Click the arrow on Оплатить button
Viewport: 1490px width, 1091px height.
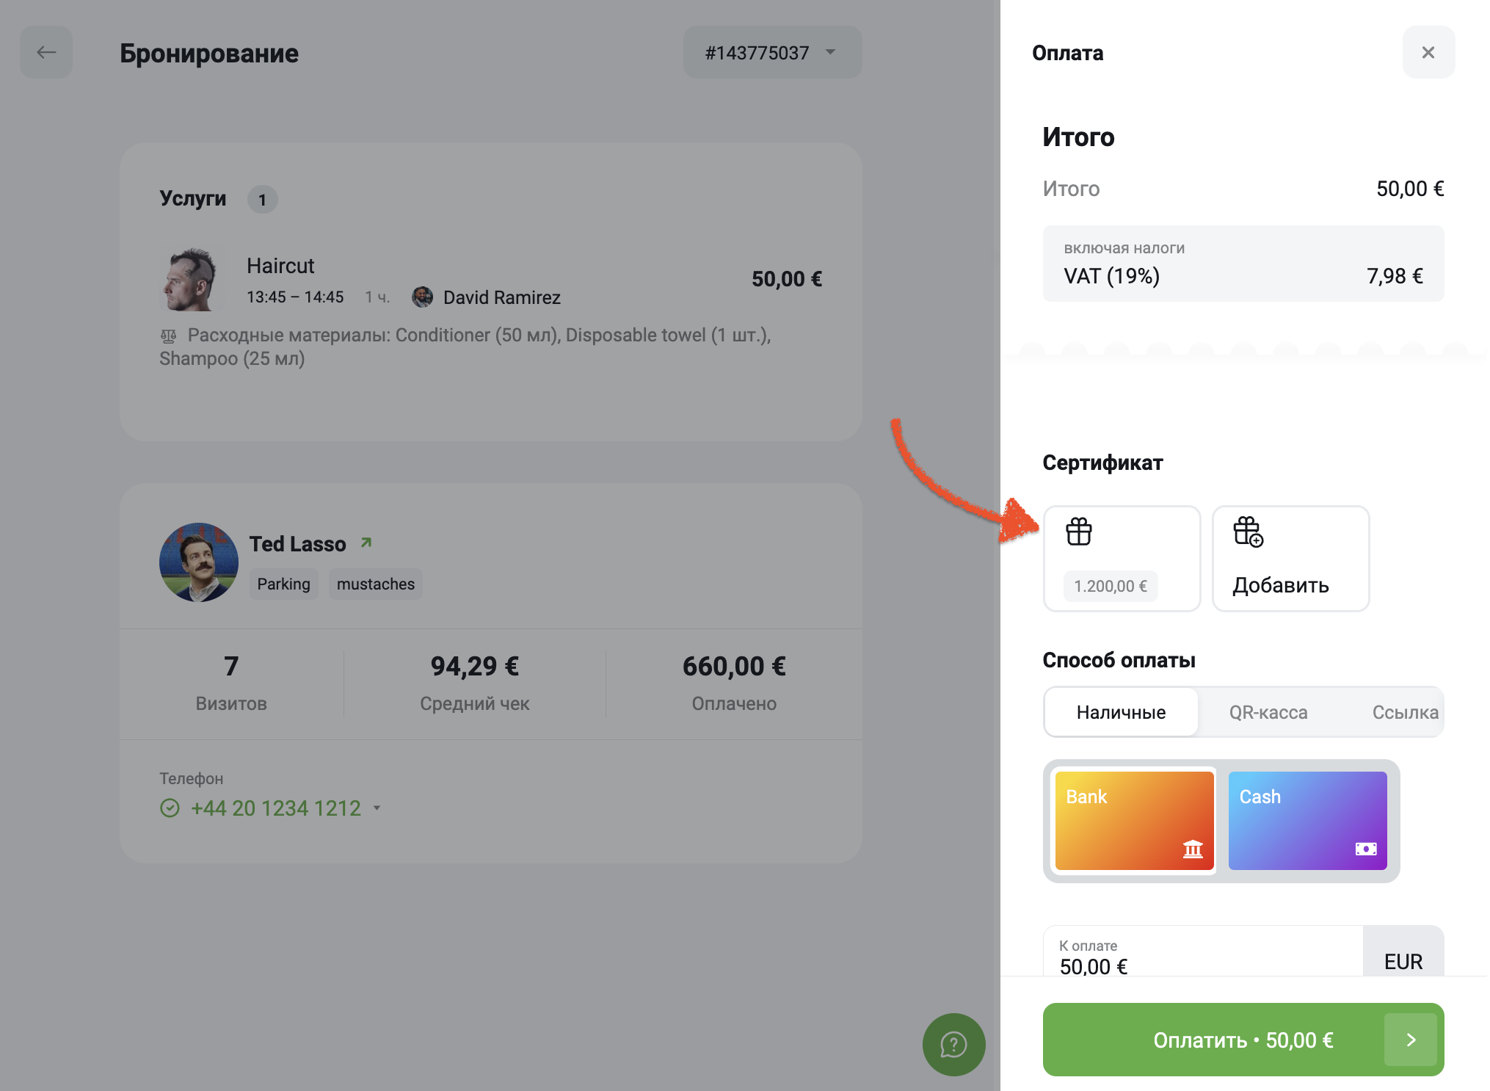point(1410,1040)
